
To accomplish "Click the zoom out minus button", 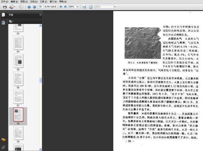I will [61, 7].
